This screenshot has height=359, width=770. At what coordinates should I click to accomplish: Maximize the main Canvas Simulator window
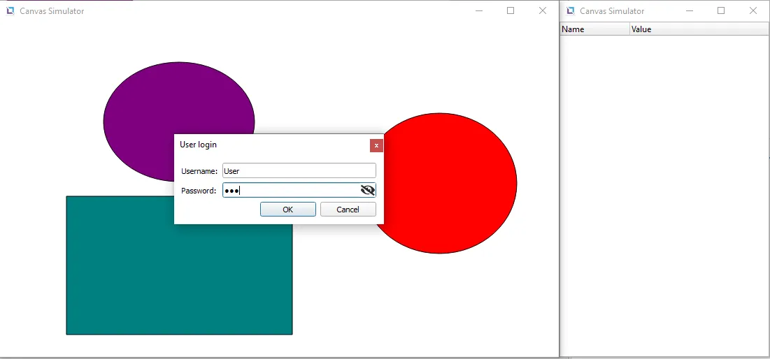tap(511, 10)
